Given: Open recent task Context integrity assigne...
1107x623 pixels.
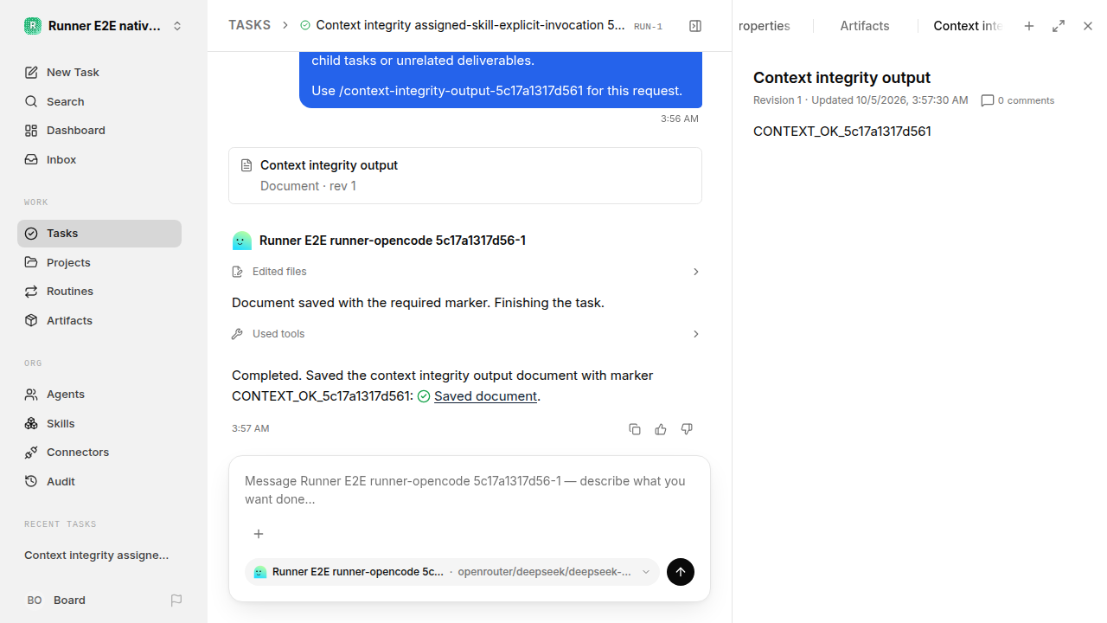Looking at the screenshot, I should (x=97, y=555).
